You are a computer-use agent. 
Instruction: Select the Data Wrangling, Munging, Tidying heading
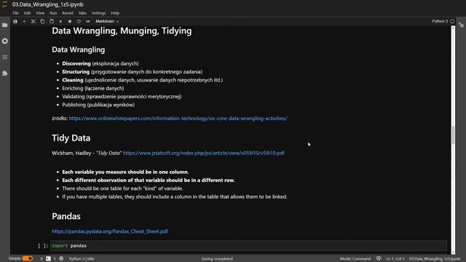pos(122,31)
